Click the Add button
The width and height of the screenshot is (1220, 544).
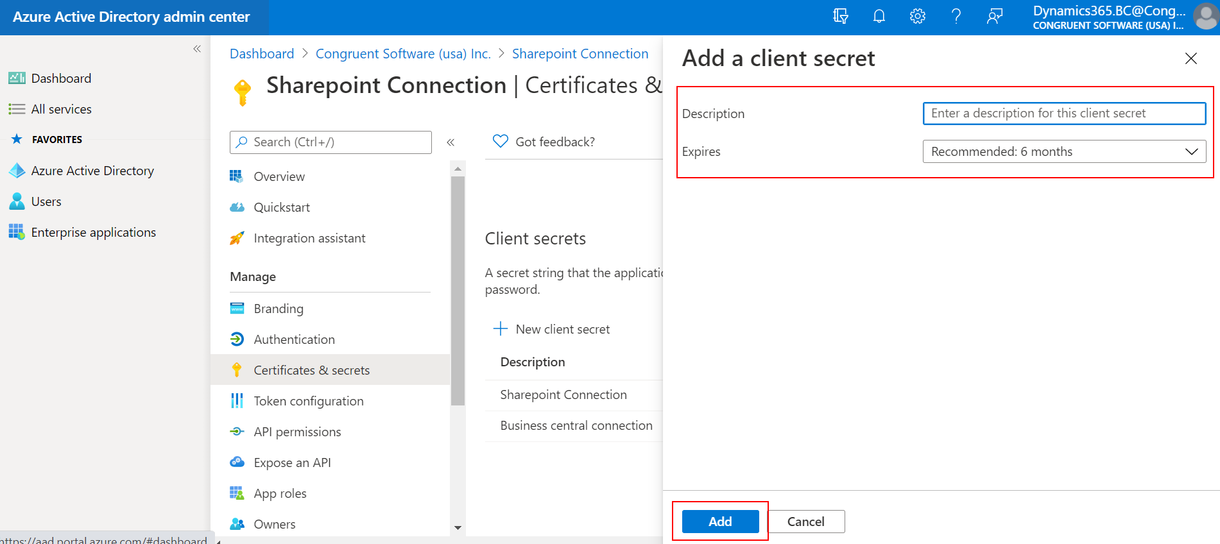[720, 522]
